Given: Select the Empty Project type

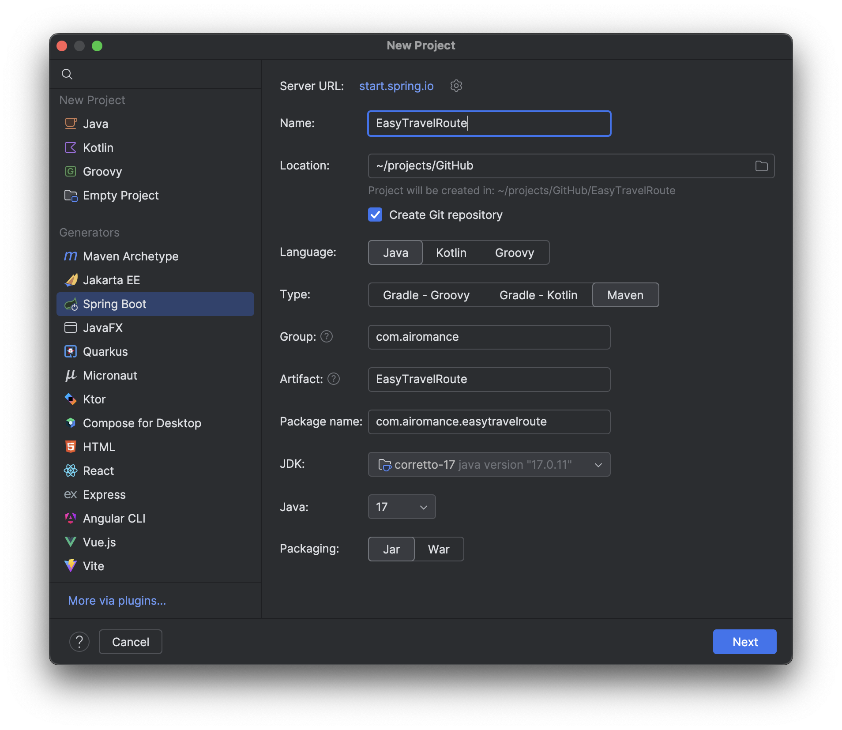Looking at the screenshot, I should coord(155,195).
